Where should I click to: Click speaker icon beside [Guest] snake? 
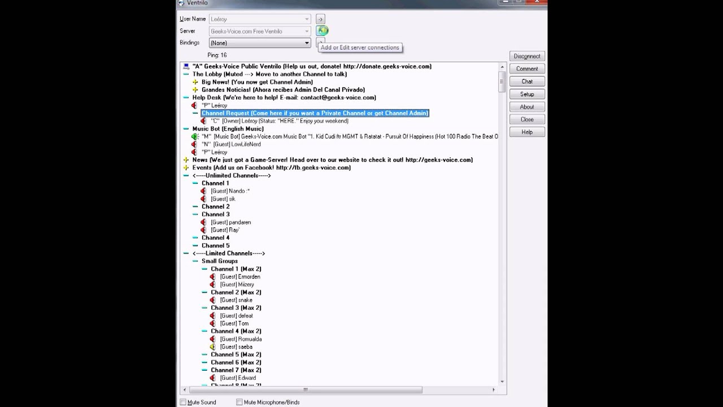(x=213, y=300)
